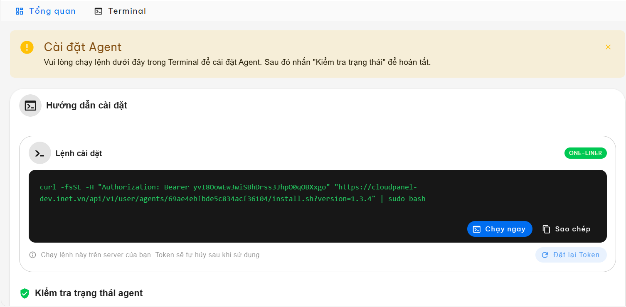Click the Lệnh cài đặt prompt icon
626x307 pixels.
point(40,153)
